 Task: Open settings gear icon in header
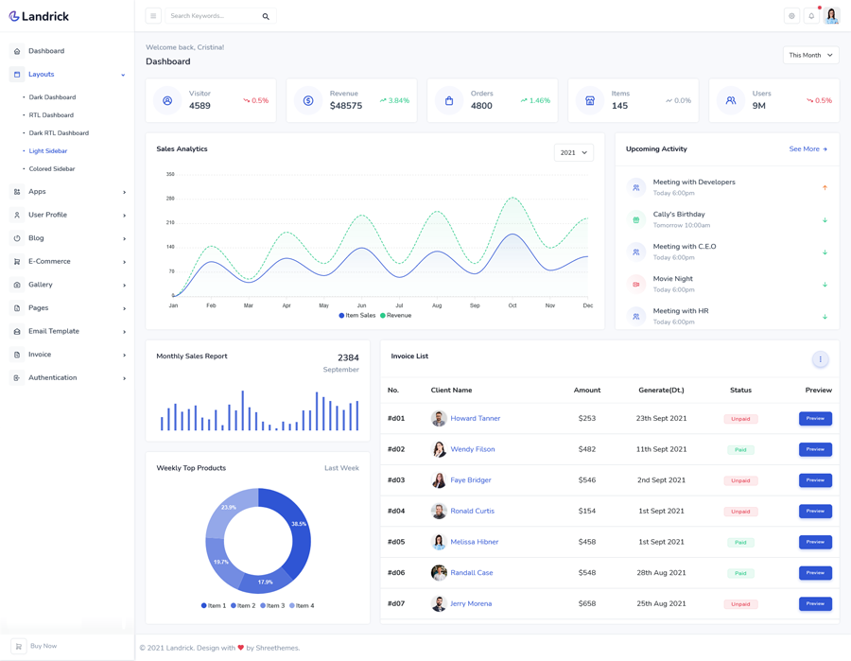(x=791, y=16)
